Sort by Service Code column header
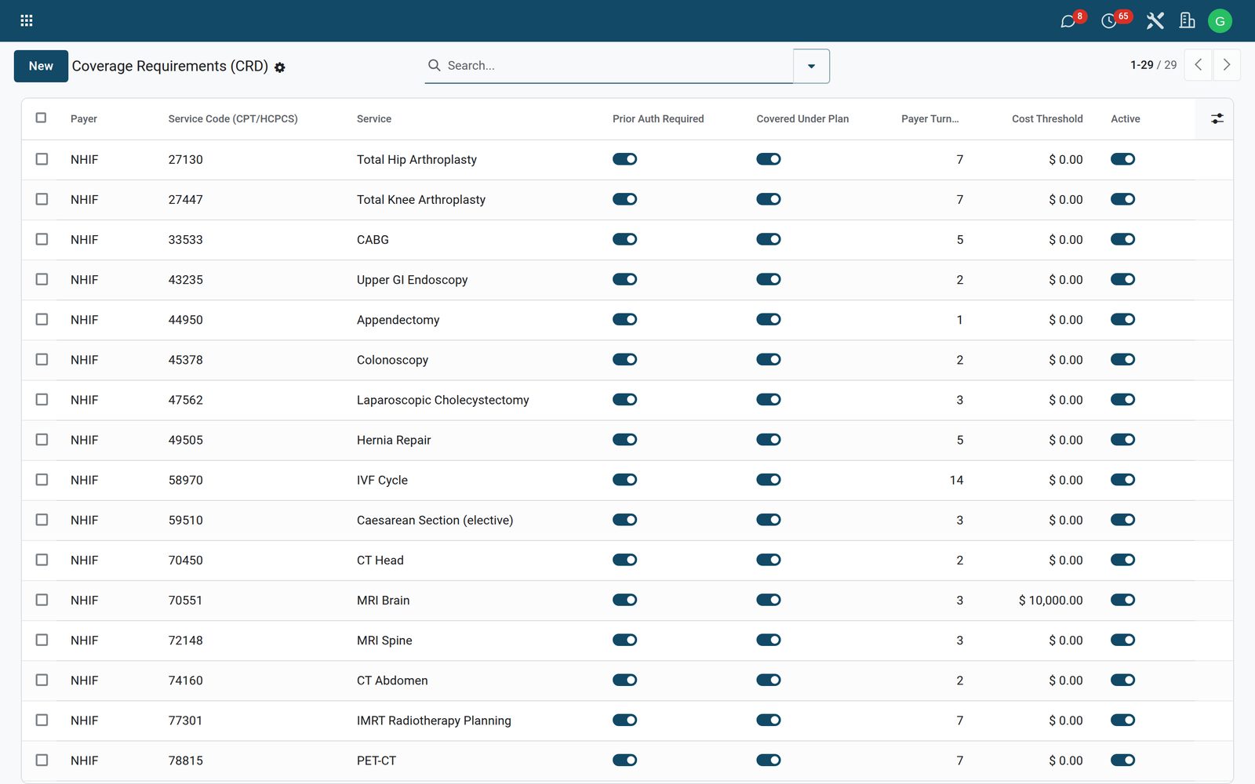The width and height of the screenshot is (1255, 784). (233, 119)
